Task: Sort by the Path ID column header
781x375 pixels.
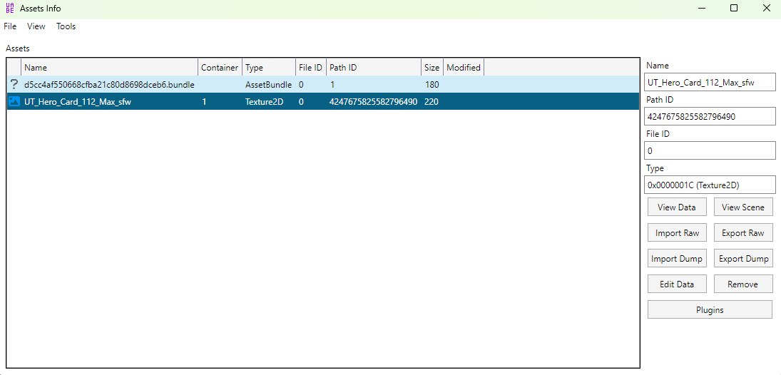Action: pyautogui.click(x=373, y=68)
